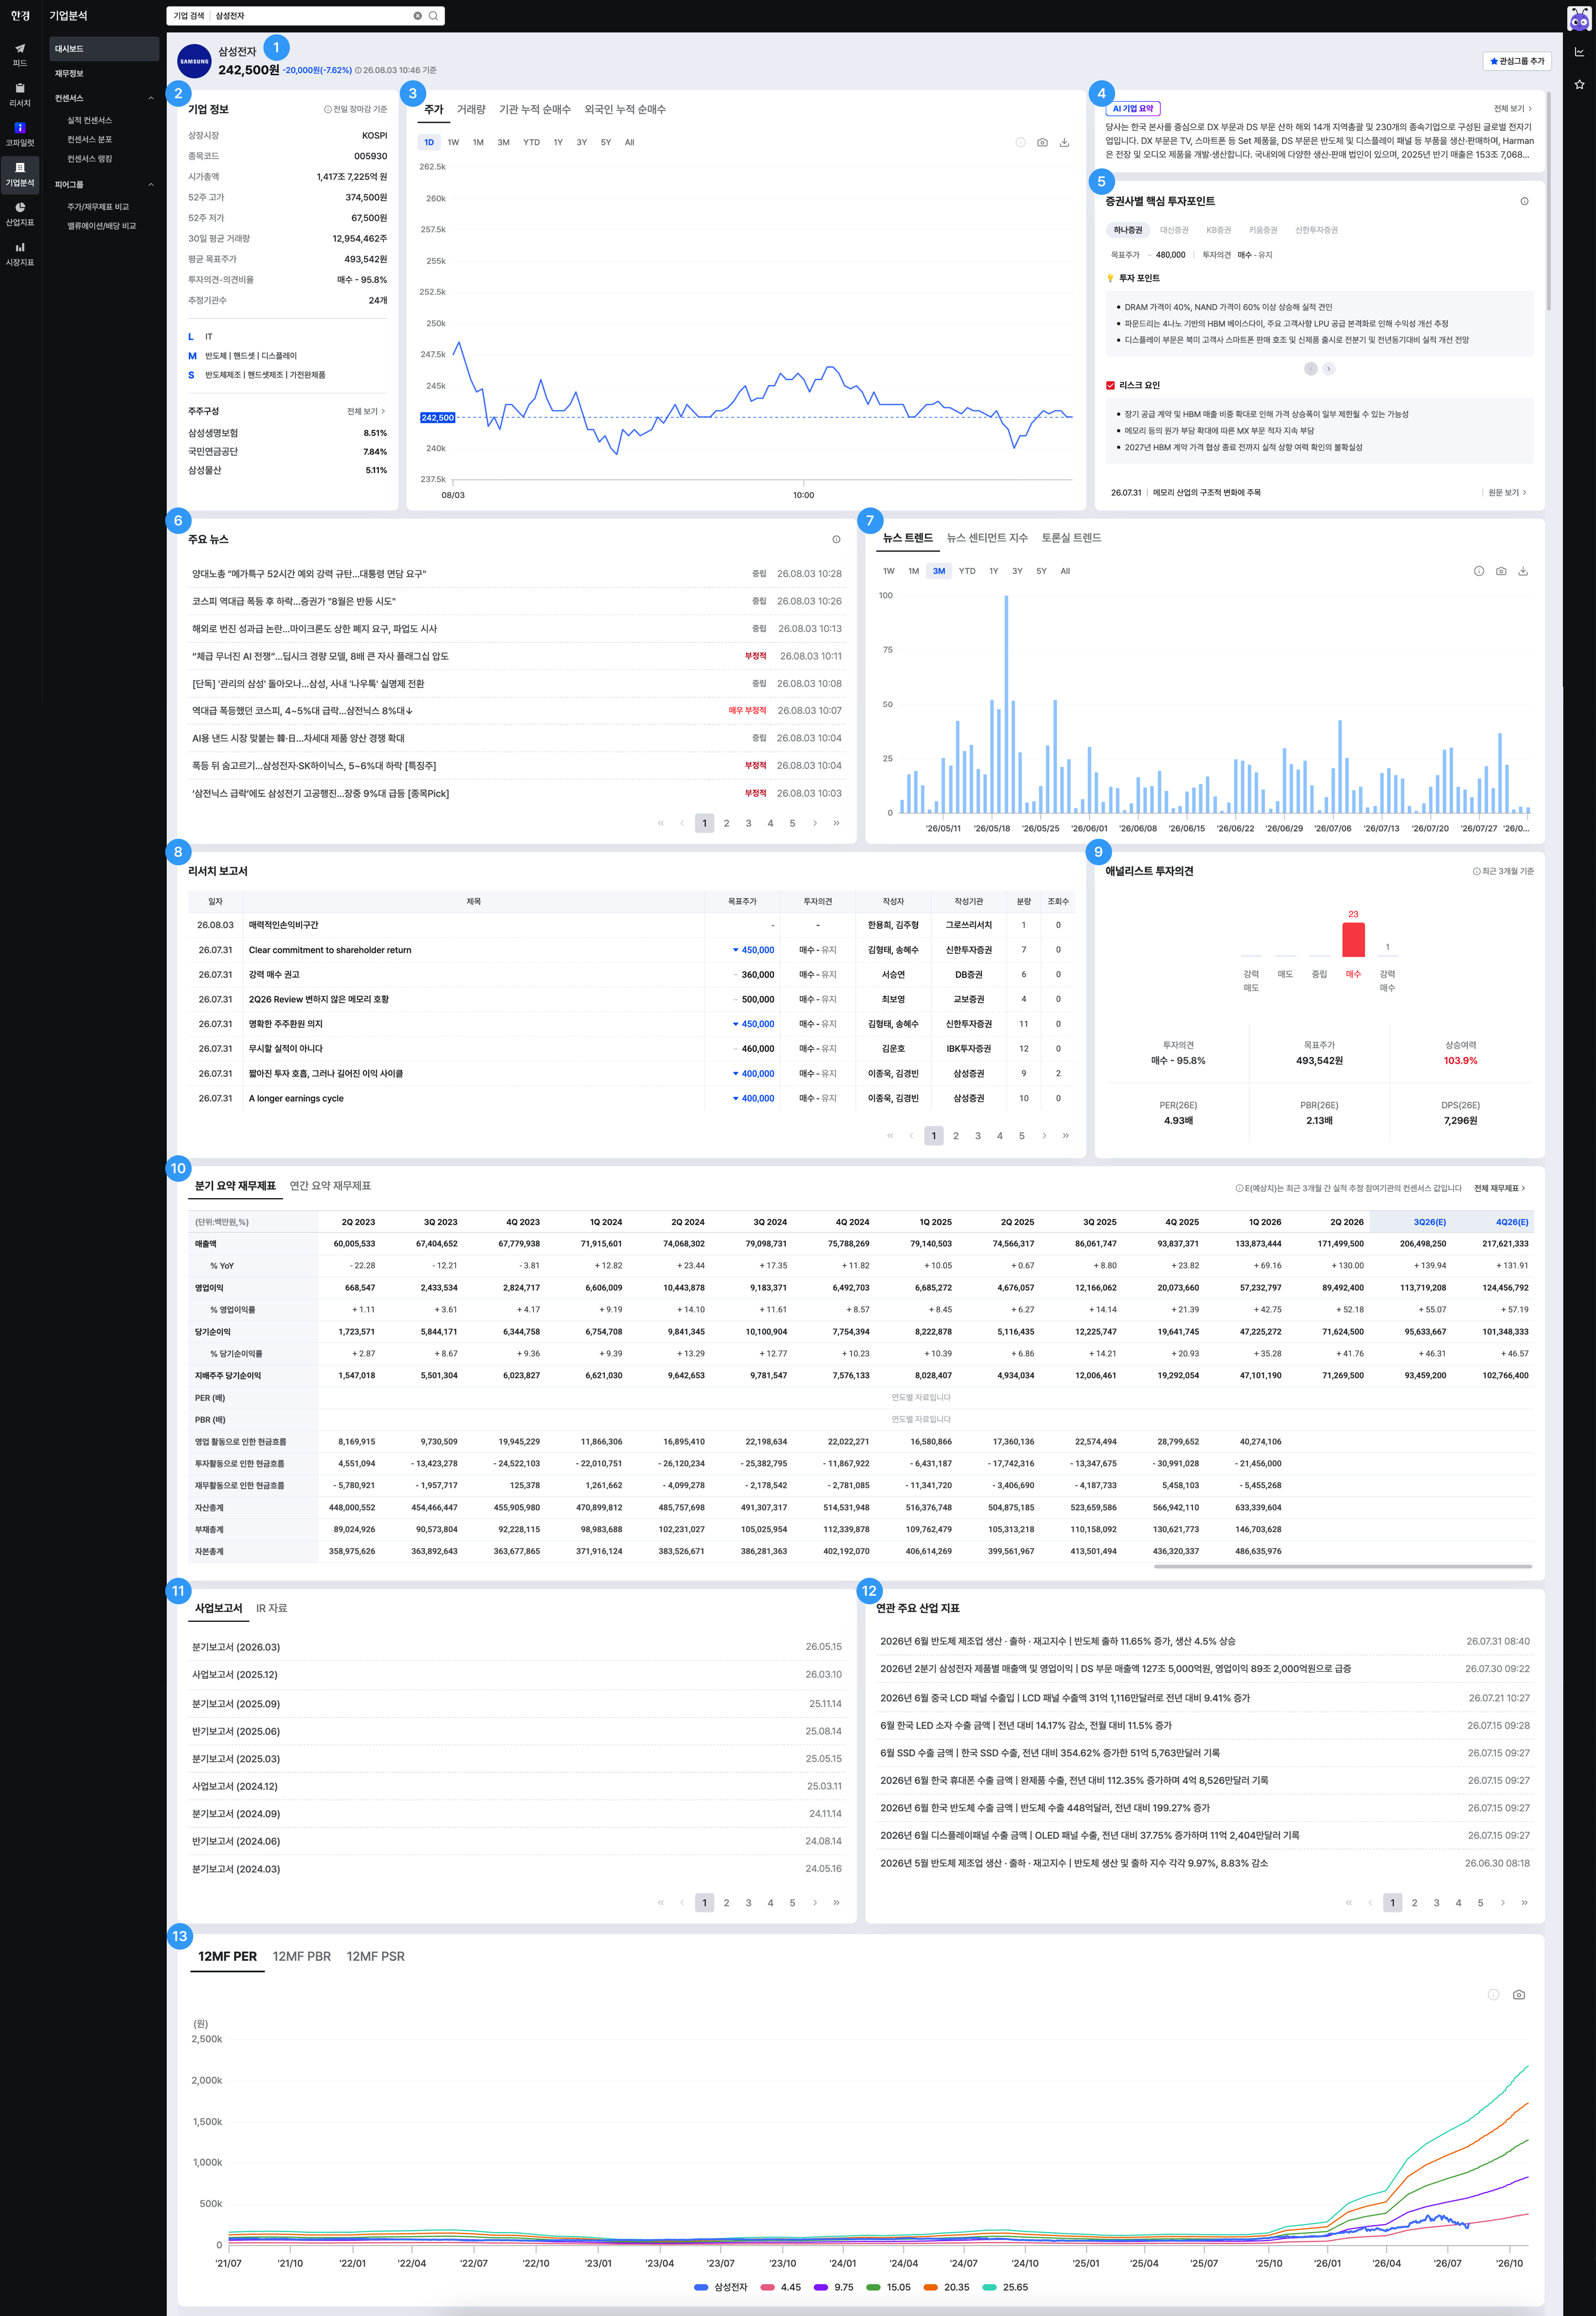Open the 코파일럿 copilot section
Image resolution: width=1596 pixels, height=2316 pixels.
click(x=20, y=134)
